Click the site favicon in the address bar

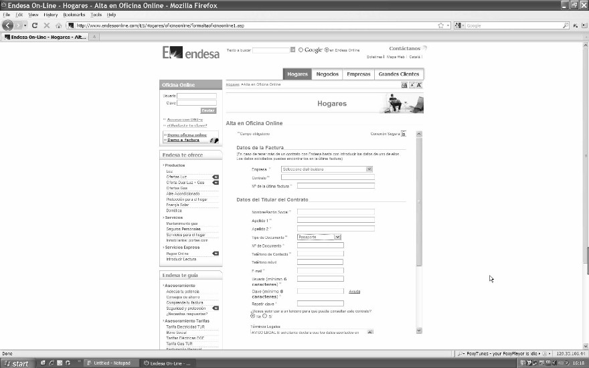71,25
